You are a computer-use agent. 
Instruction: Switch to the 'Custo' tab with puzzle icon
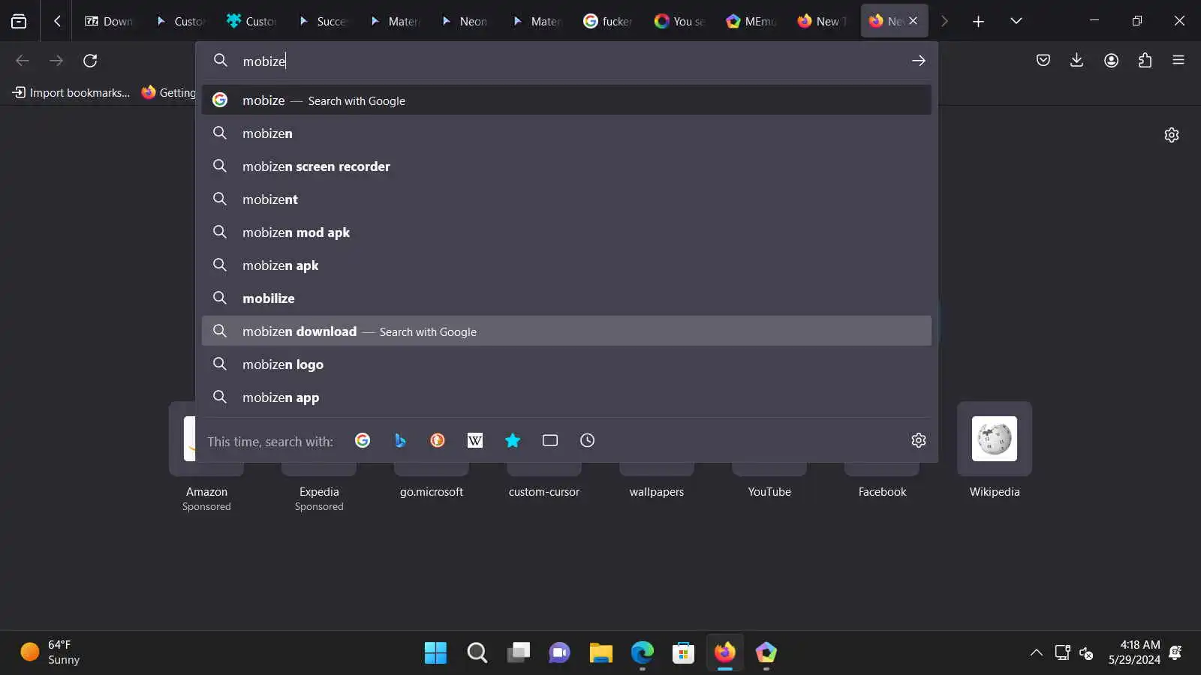[251, 21]
